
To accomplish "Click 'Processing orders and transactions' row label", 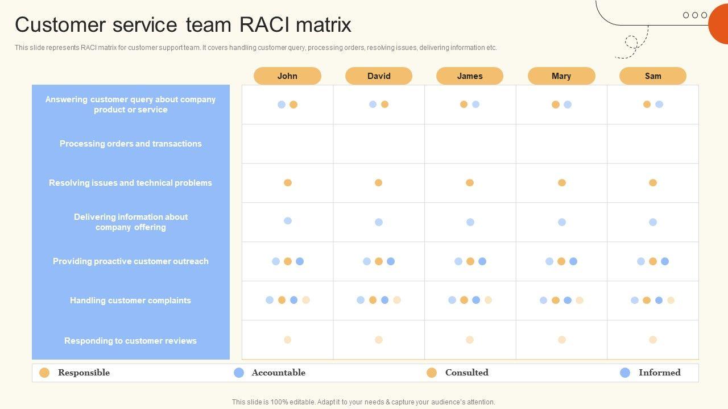I will (131, 144).
